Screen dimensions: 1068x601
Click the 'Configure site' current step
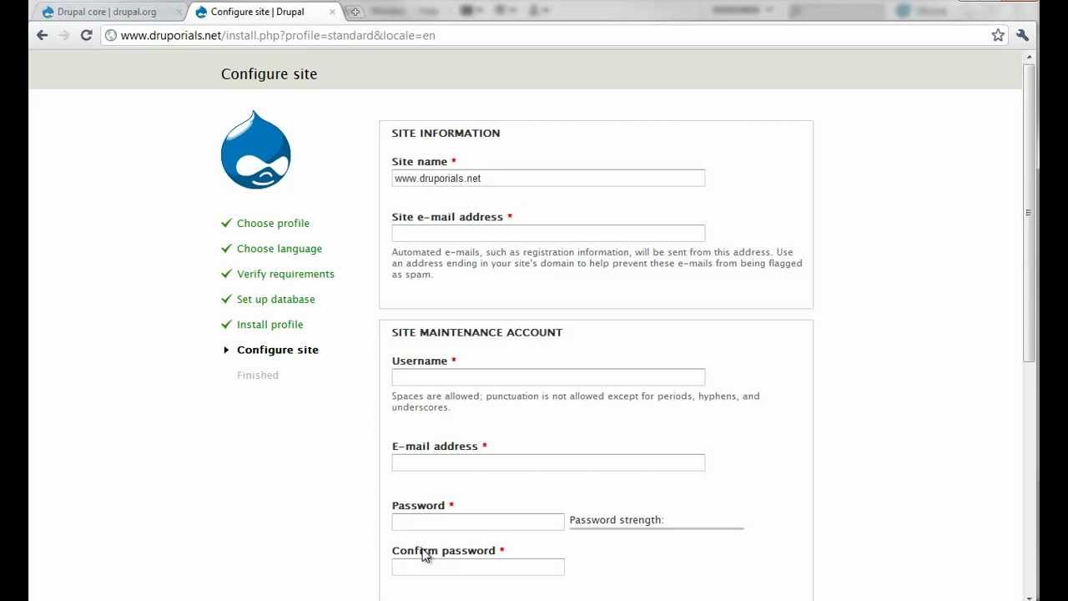click(278, 350)
